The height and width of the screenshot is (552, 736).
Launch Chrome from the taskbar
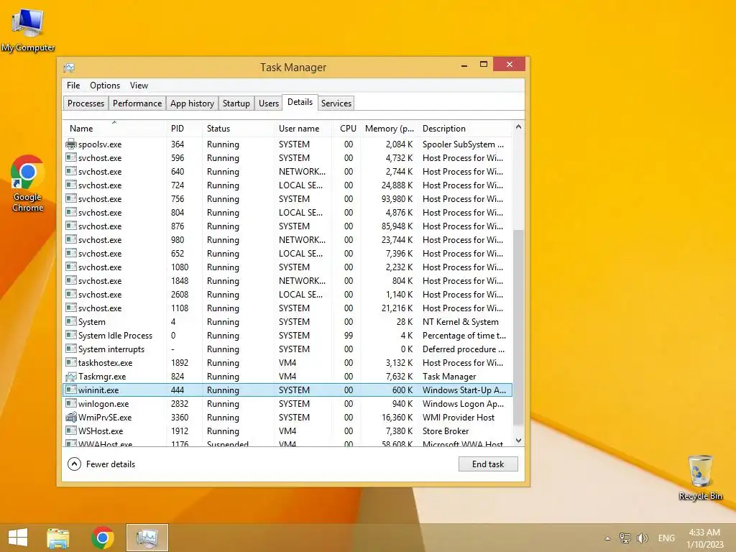103,538
